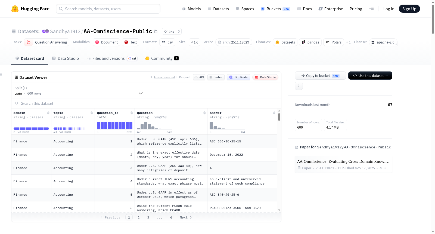Click the Question Answering task tag
Screen dimensions: 435x234
(x=46, y=42)
